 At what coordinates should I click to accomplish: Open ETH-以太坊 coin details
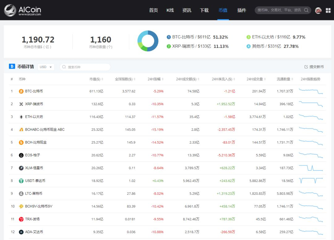[34, 117]
